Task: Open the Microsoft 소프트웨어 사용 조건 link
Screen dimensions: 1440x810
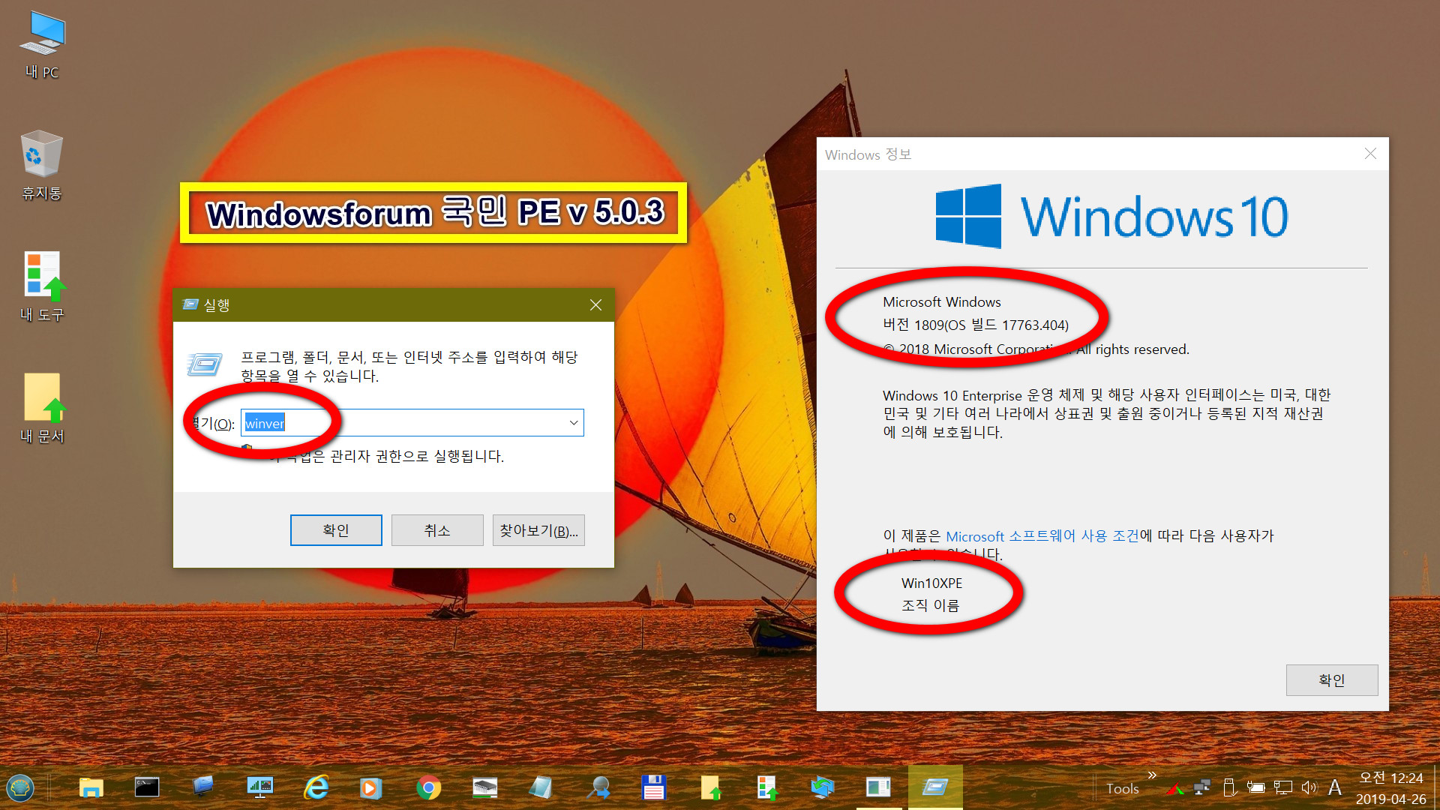Action: [1042, 536]
